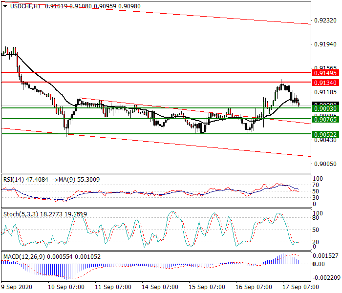Click the 0.90050 price axis value
This screenshot has width=342, height=293.
coord(325,164)
